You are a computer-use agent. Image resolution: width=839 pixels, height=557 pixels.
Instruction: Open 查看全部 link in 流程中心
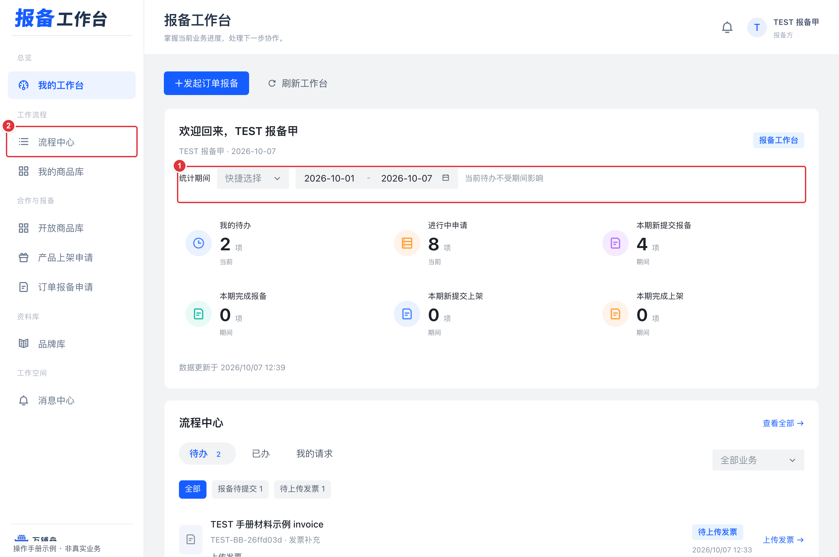(x=783, y=423)
